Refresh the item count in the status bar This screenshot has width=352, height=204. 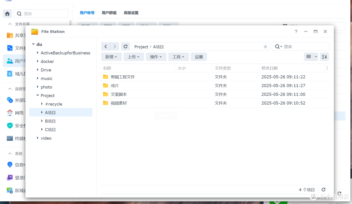[x=324, y=190]
